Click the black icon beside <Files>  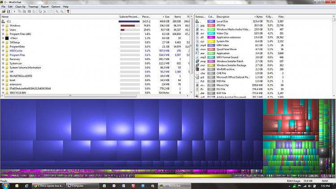click(x=7, y=38)
